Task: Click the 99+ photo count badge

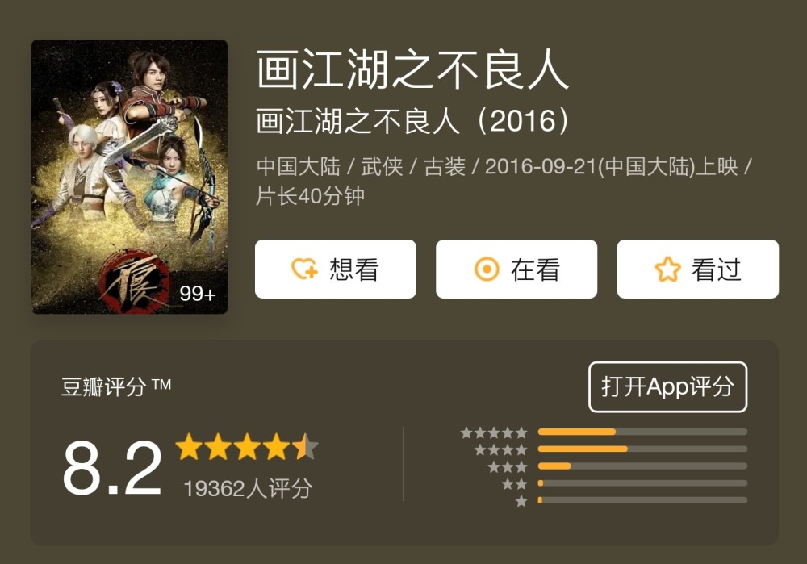Action: (197, 294)
